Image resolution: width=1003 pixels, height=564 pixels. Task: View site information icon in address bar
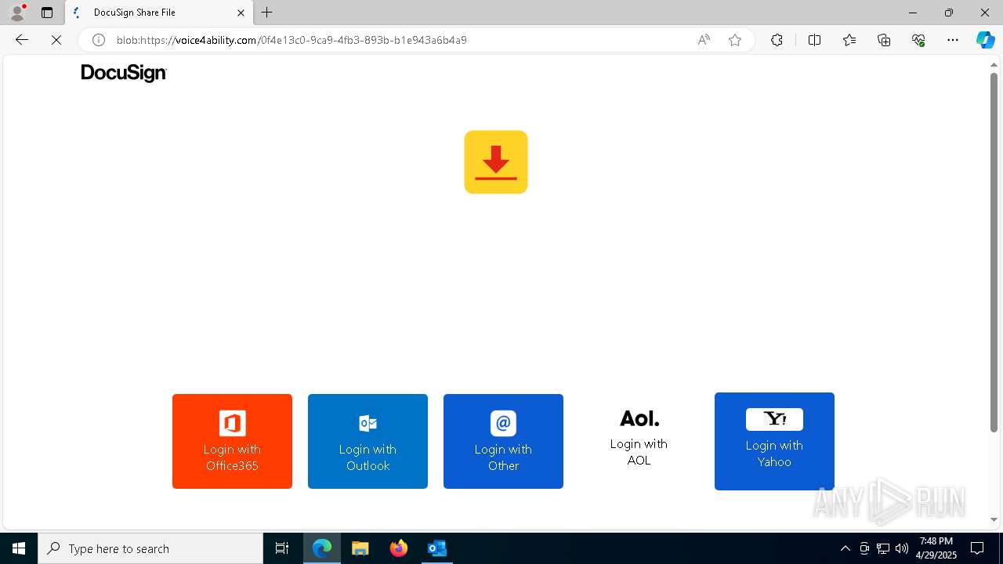pyautogui.click(x=99, y=40)
